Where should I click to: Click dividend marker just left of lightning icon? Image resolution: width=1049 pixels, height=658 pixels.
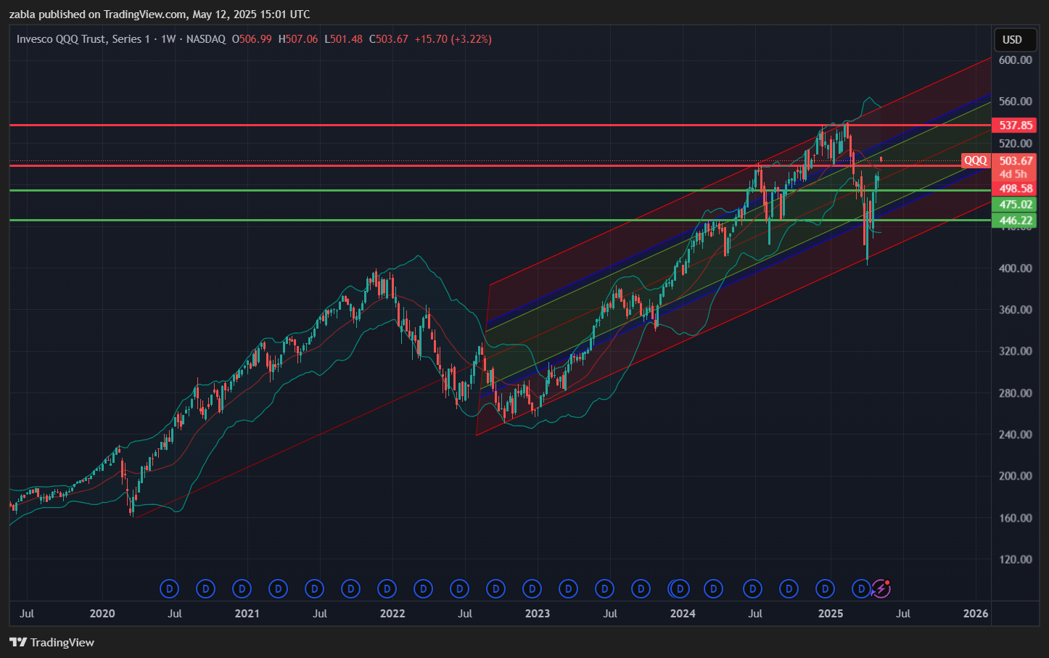pos(861,588)
